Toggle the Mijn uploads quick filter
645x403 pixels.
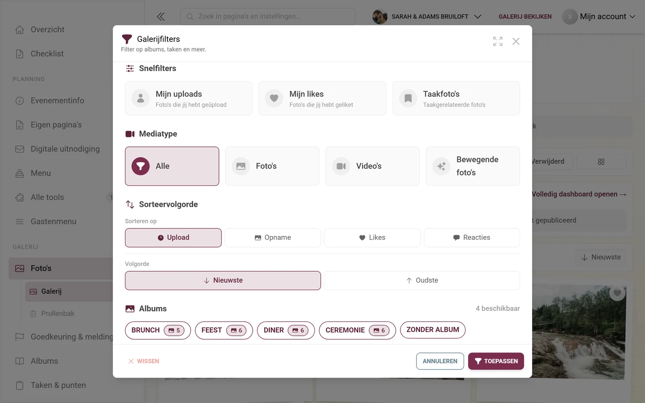click(189, 99)
